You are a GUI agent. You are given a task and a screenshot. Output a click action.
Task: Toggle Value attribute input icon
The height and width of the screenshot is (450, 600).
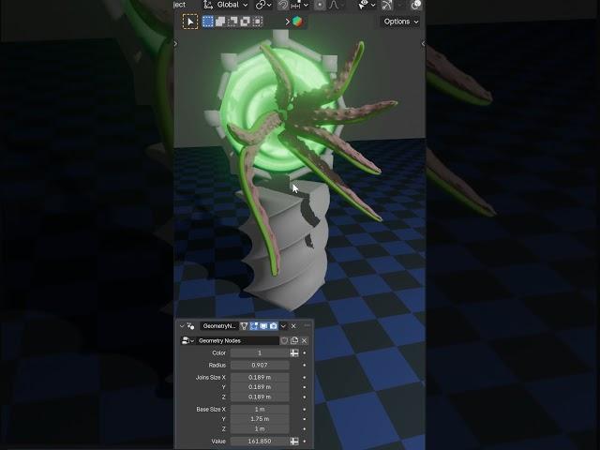[x=294, y=442]
